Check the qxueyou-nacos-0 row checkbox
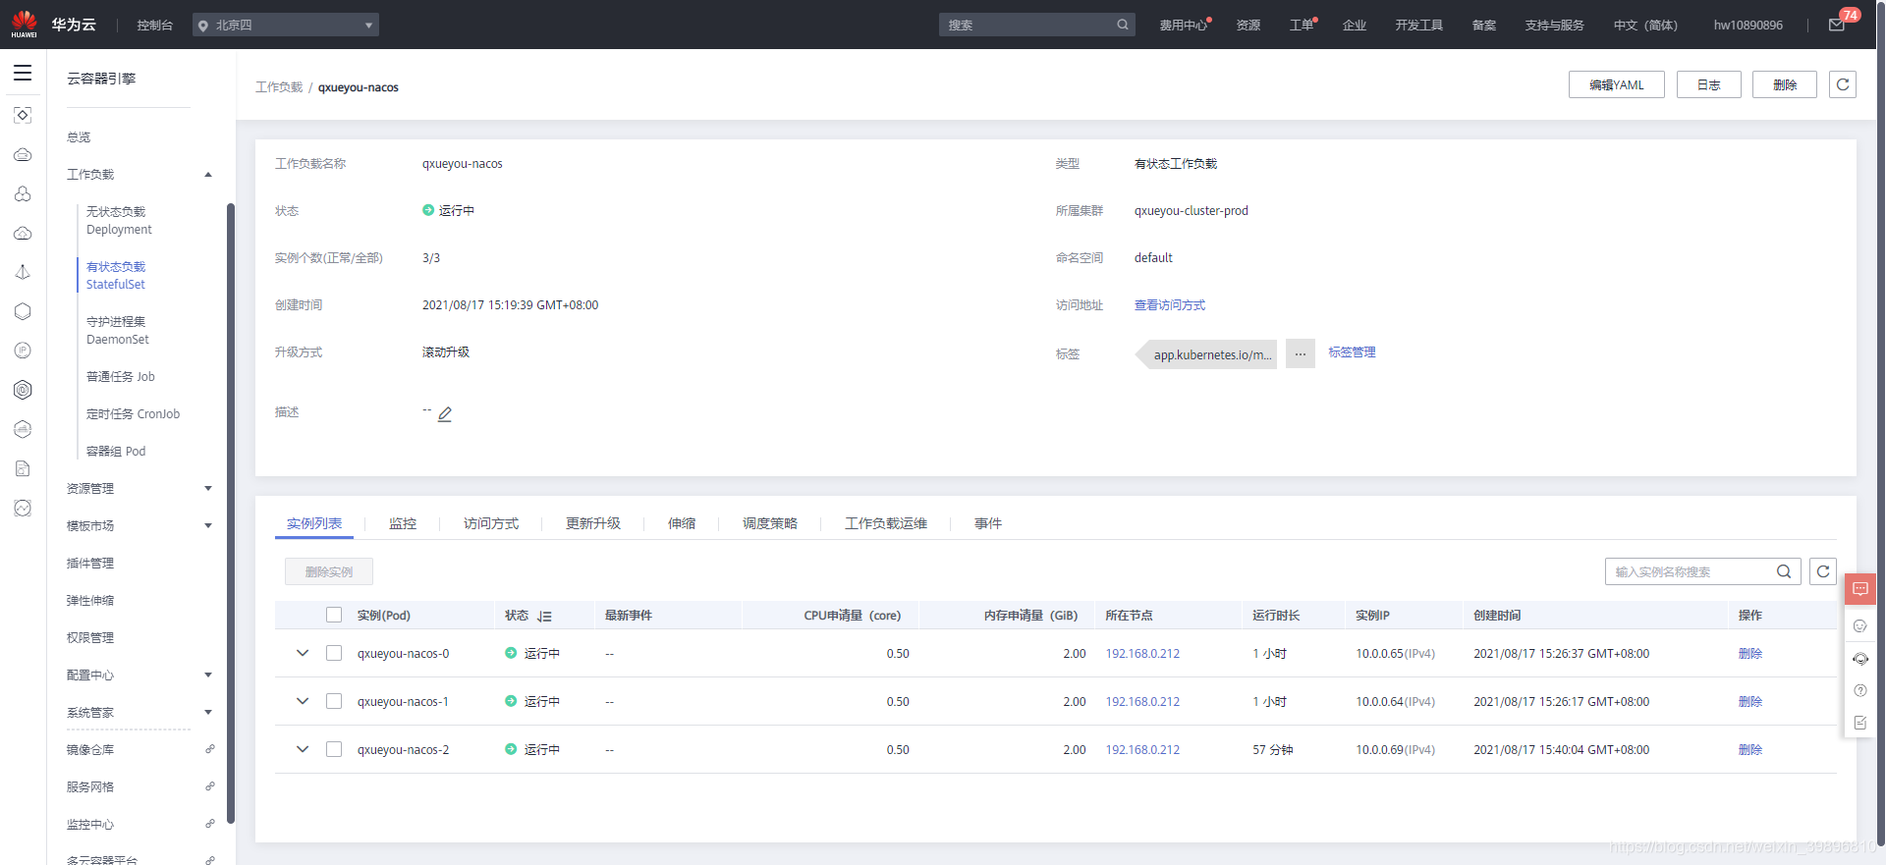 334,653
